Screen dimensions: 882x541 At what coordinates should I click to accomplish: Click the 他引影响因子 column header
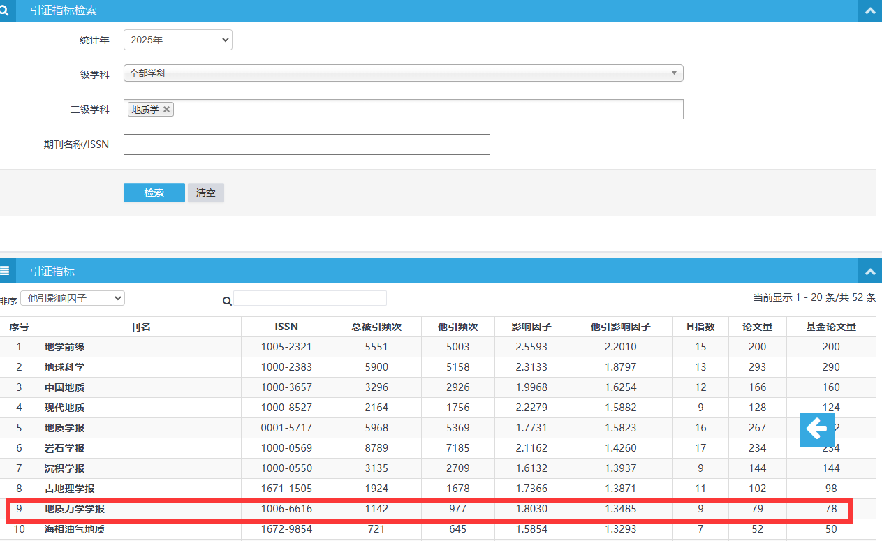(621, 327)
